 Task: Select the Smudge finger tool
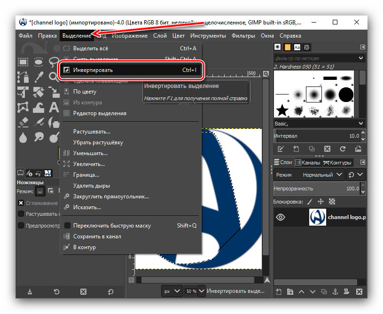tap(39, 137)
